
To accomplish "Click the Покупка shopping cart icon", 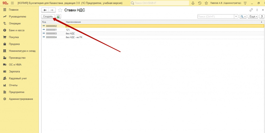I will coord(5,37).
